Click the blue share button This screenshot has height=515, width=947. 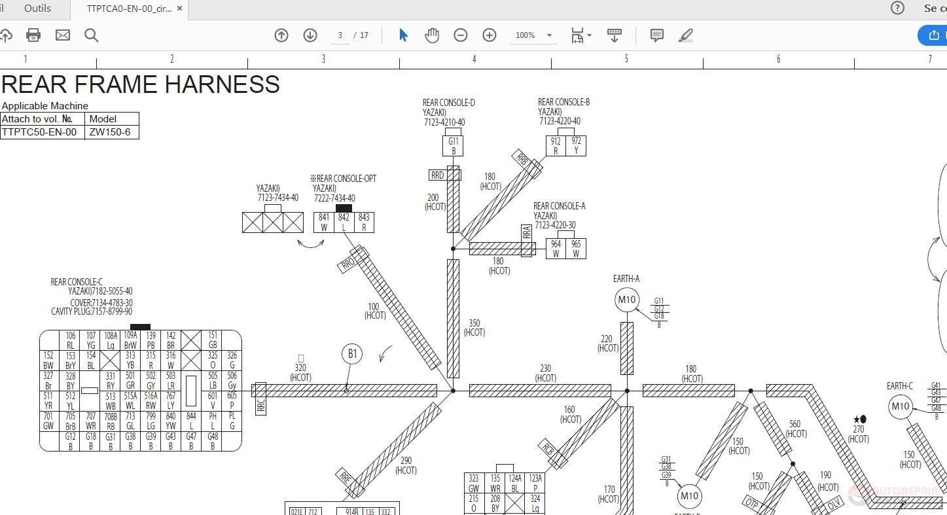tap(933, 35)
